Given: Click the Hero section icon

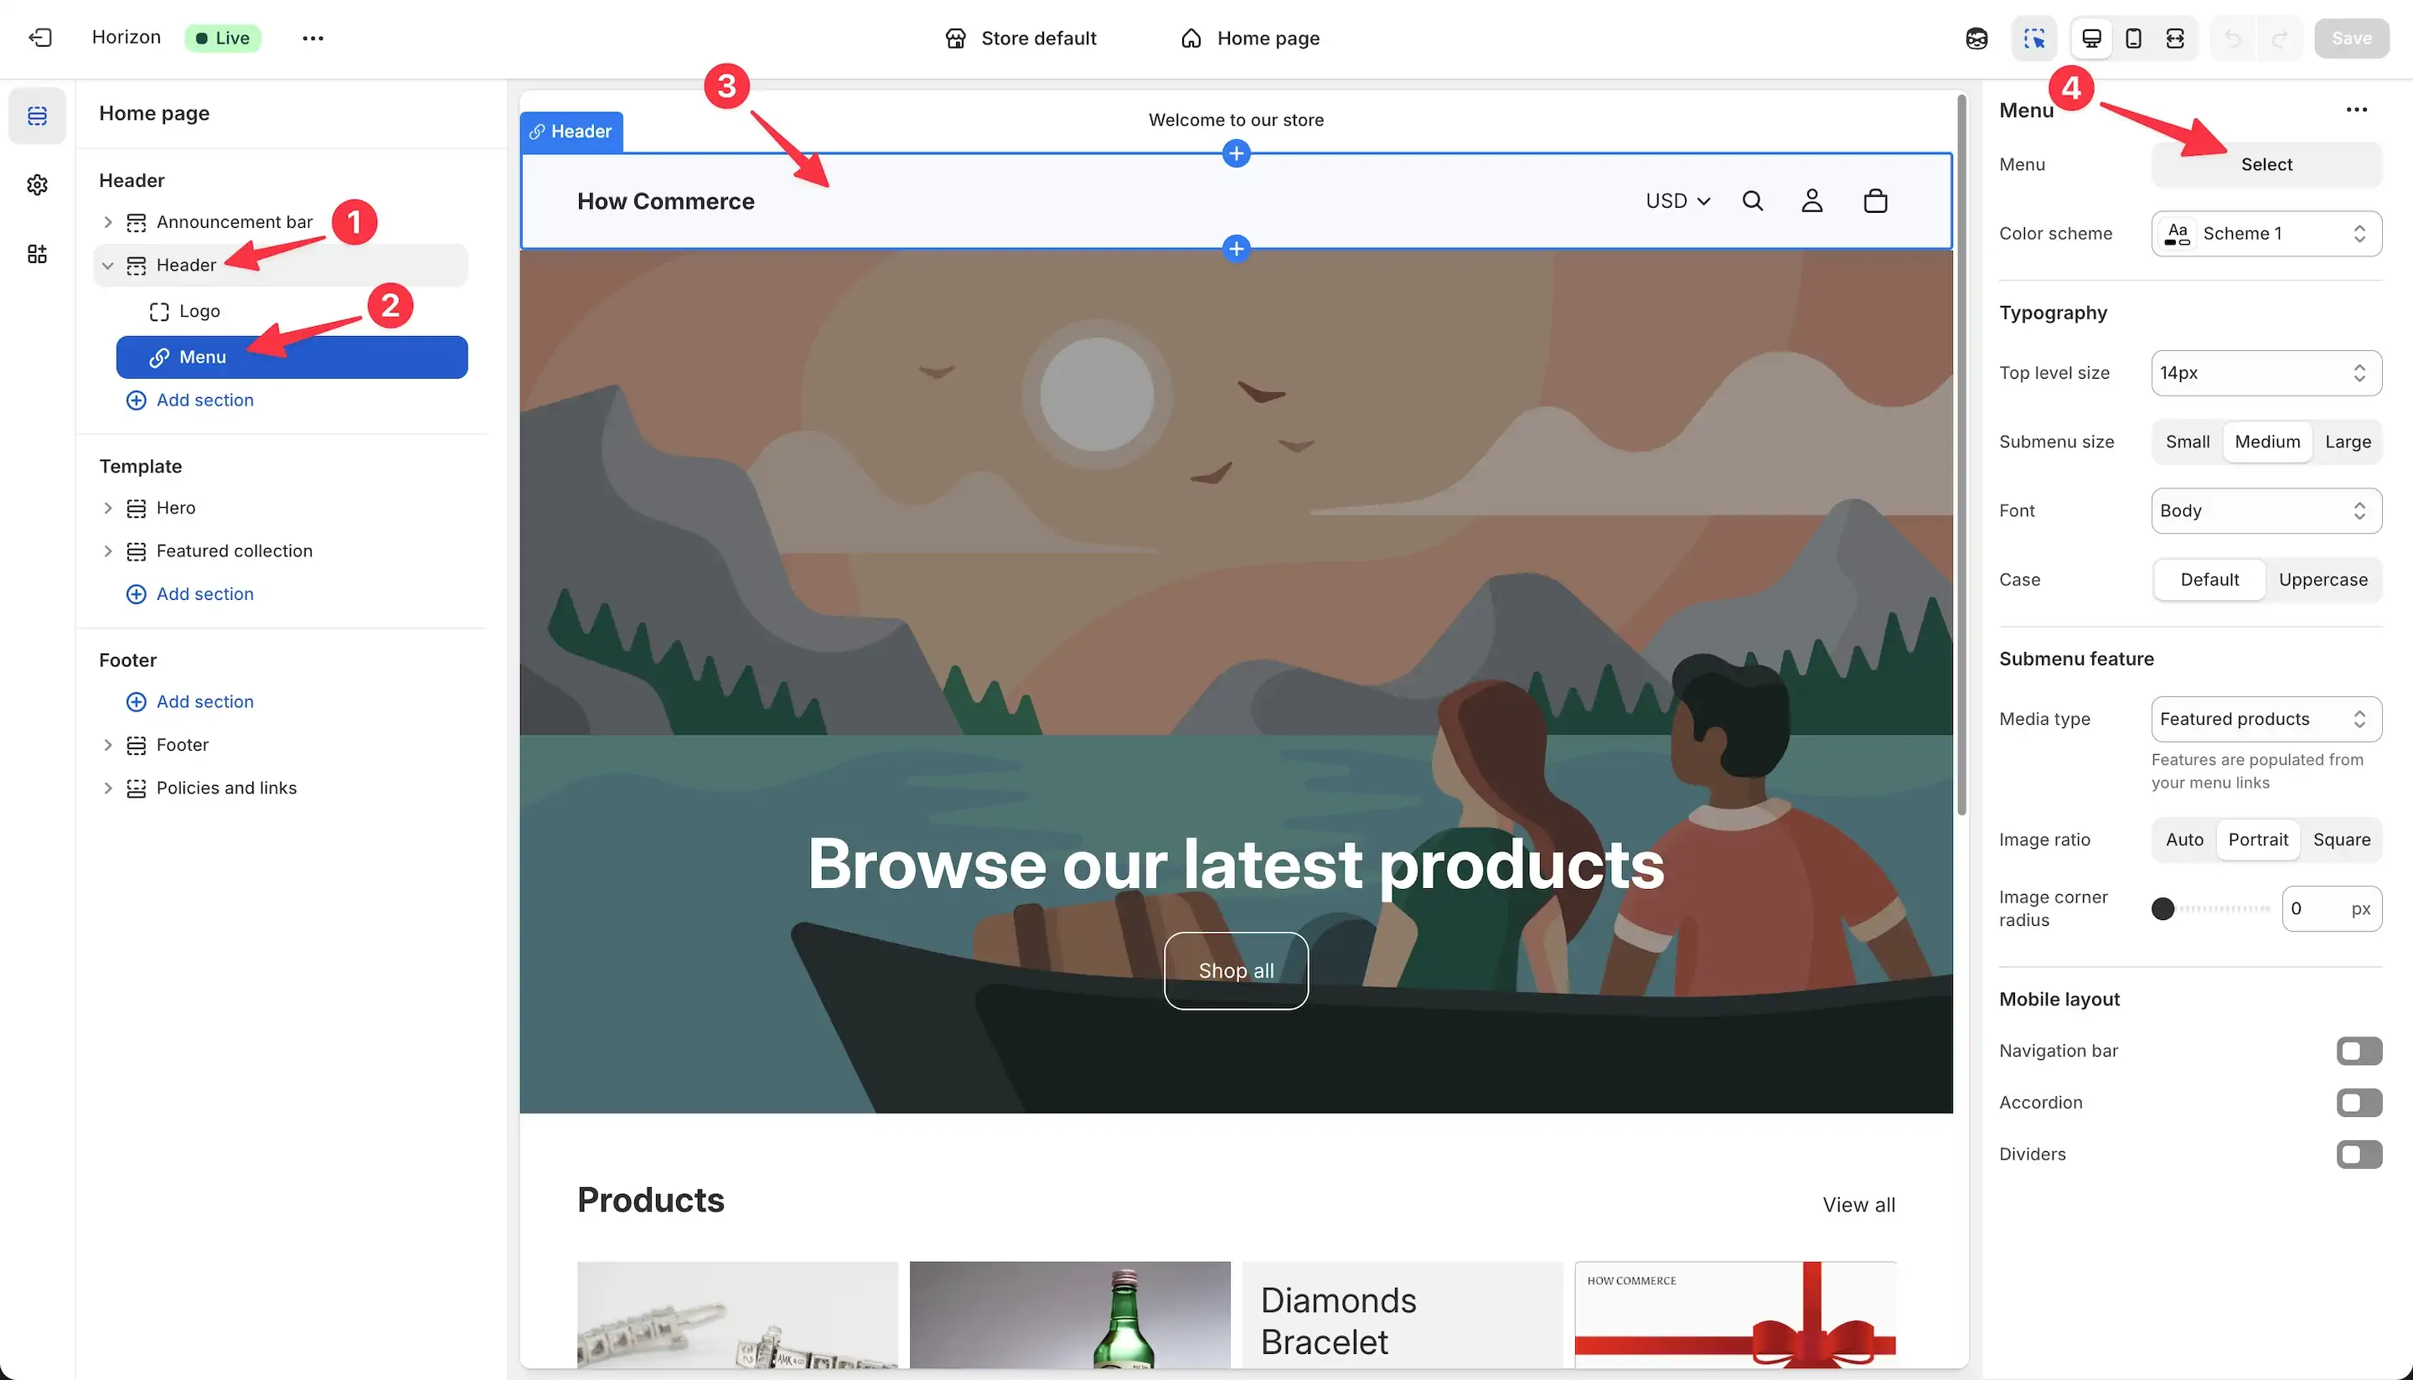Looking at the screenshot, I should click(137, 508).
